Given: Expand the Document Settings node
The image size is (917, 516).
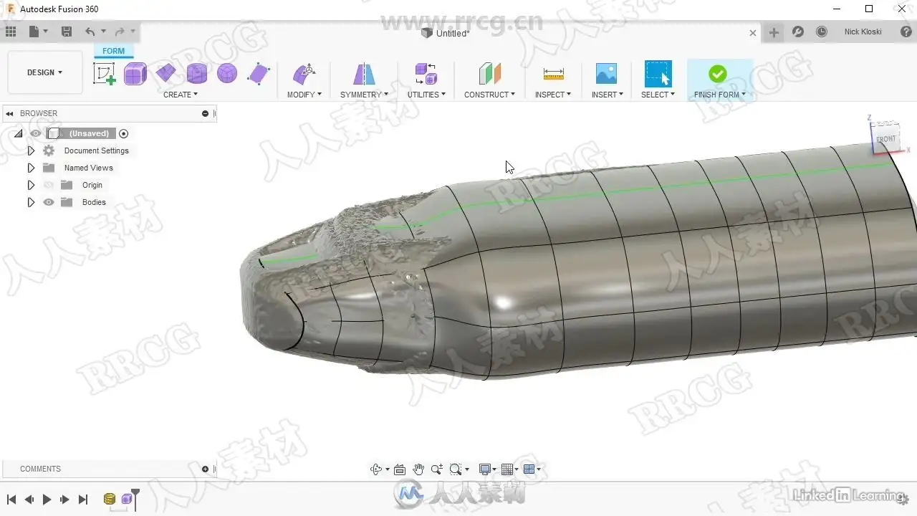Looking at the screenshot, I should [x=31, y=150].
